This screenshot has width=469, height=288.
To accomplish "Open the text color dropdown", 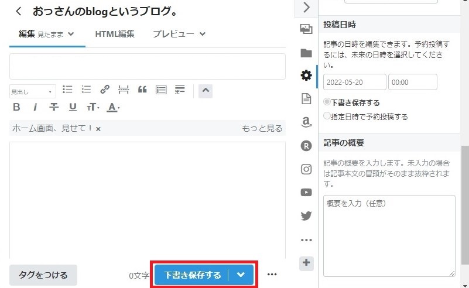I will click(113, 107).
